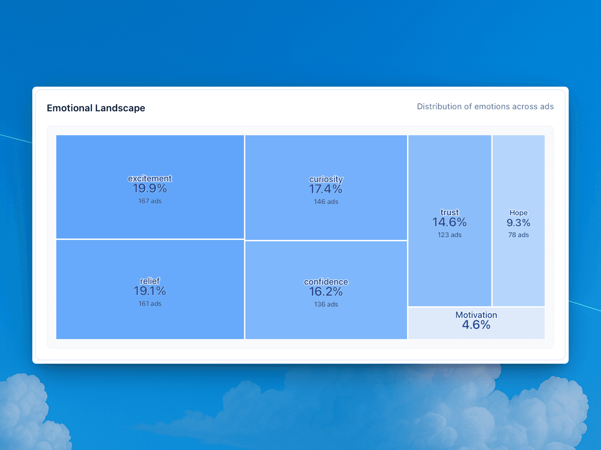Click the 146 ads label
This screenshot has height=450, width=601.
tap(326, 202)
